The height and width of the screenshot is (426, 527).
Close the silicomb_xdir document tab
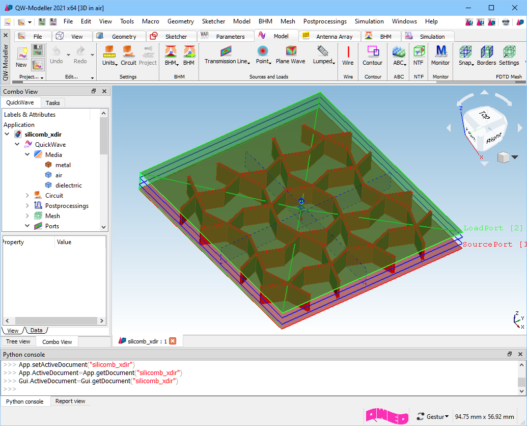coord(173,341)
